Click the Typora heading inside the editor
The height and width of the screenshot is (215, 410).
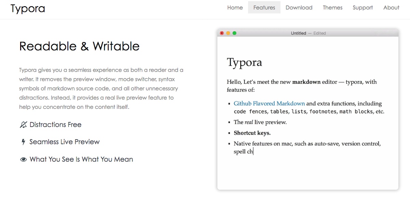coord(245,62)
